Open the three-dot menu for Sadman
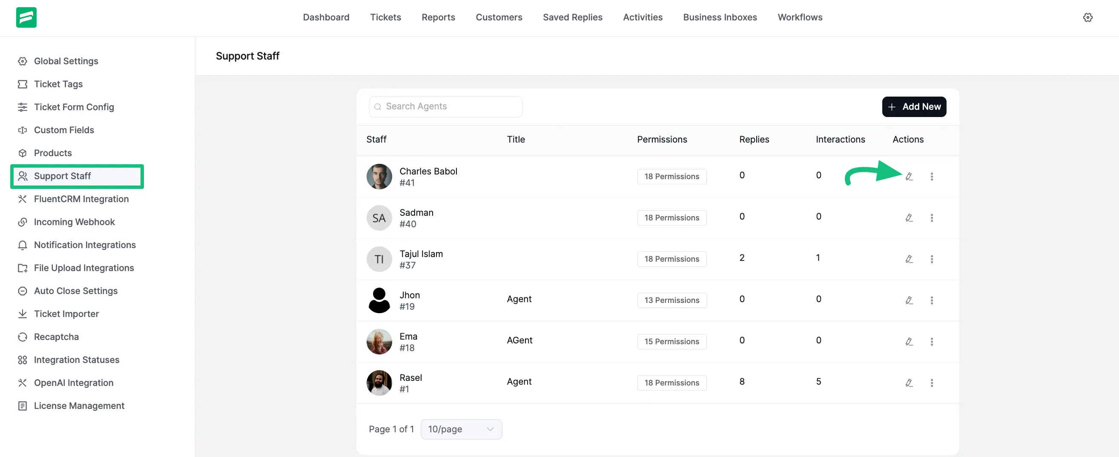This screenshot has height=457, width=1119. pyautogui.click(x=931, y=218)
